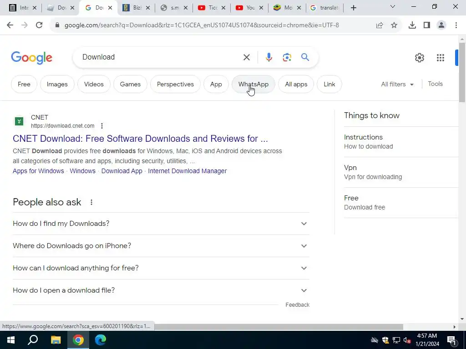Open Microsoft Edge from taskbar
The width and height of the screenshot is (466, 349).
point(101,340)
